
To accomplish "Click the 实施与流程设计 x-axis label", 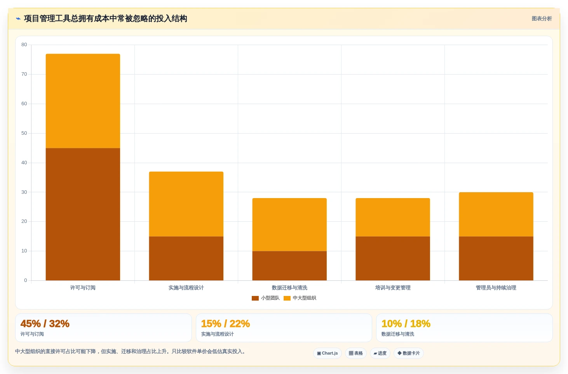I will click(186, 288).
